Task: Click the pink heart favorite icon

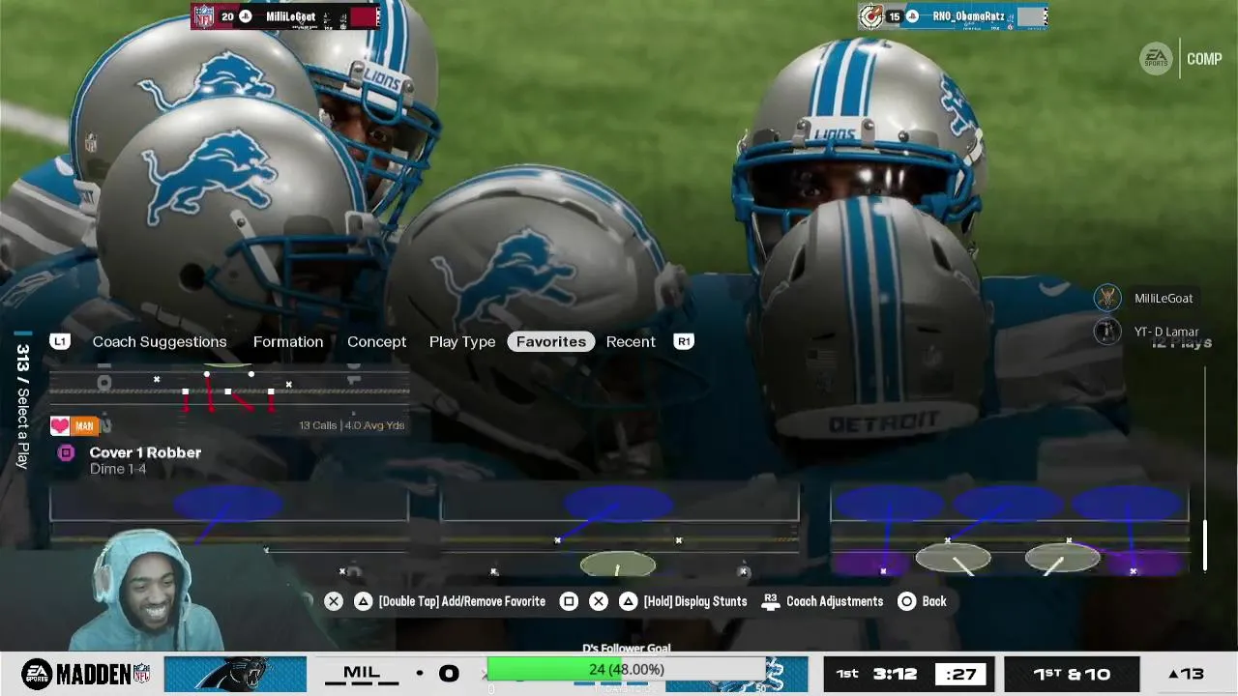Action: point(60,425)
